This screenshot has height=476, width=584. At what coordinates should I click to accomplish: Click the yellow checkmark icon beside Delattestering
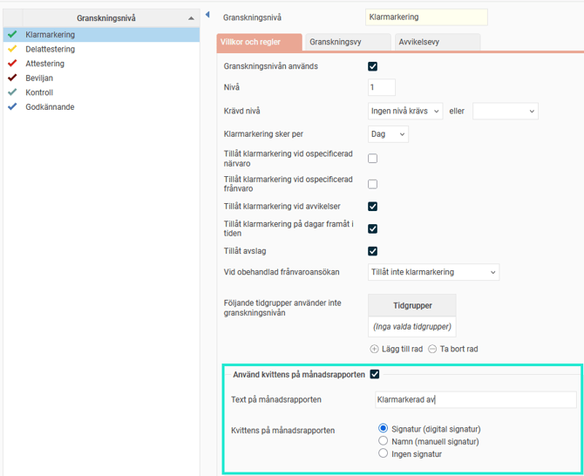11,50
